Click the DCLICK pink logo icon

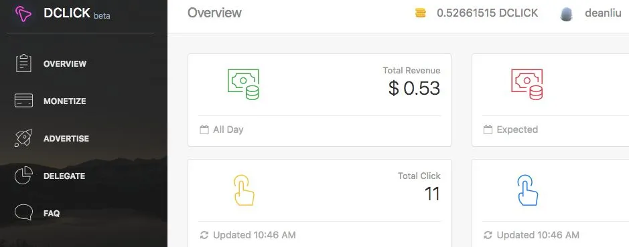pyautogui.click(x=23, y=14)
